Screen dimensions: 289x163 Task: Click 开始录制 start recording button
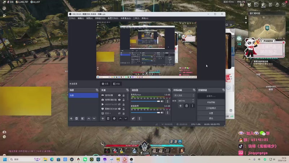tap(211, 102)
